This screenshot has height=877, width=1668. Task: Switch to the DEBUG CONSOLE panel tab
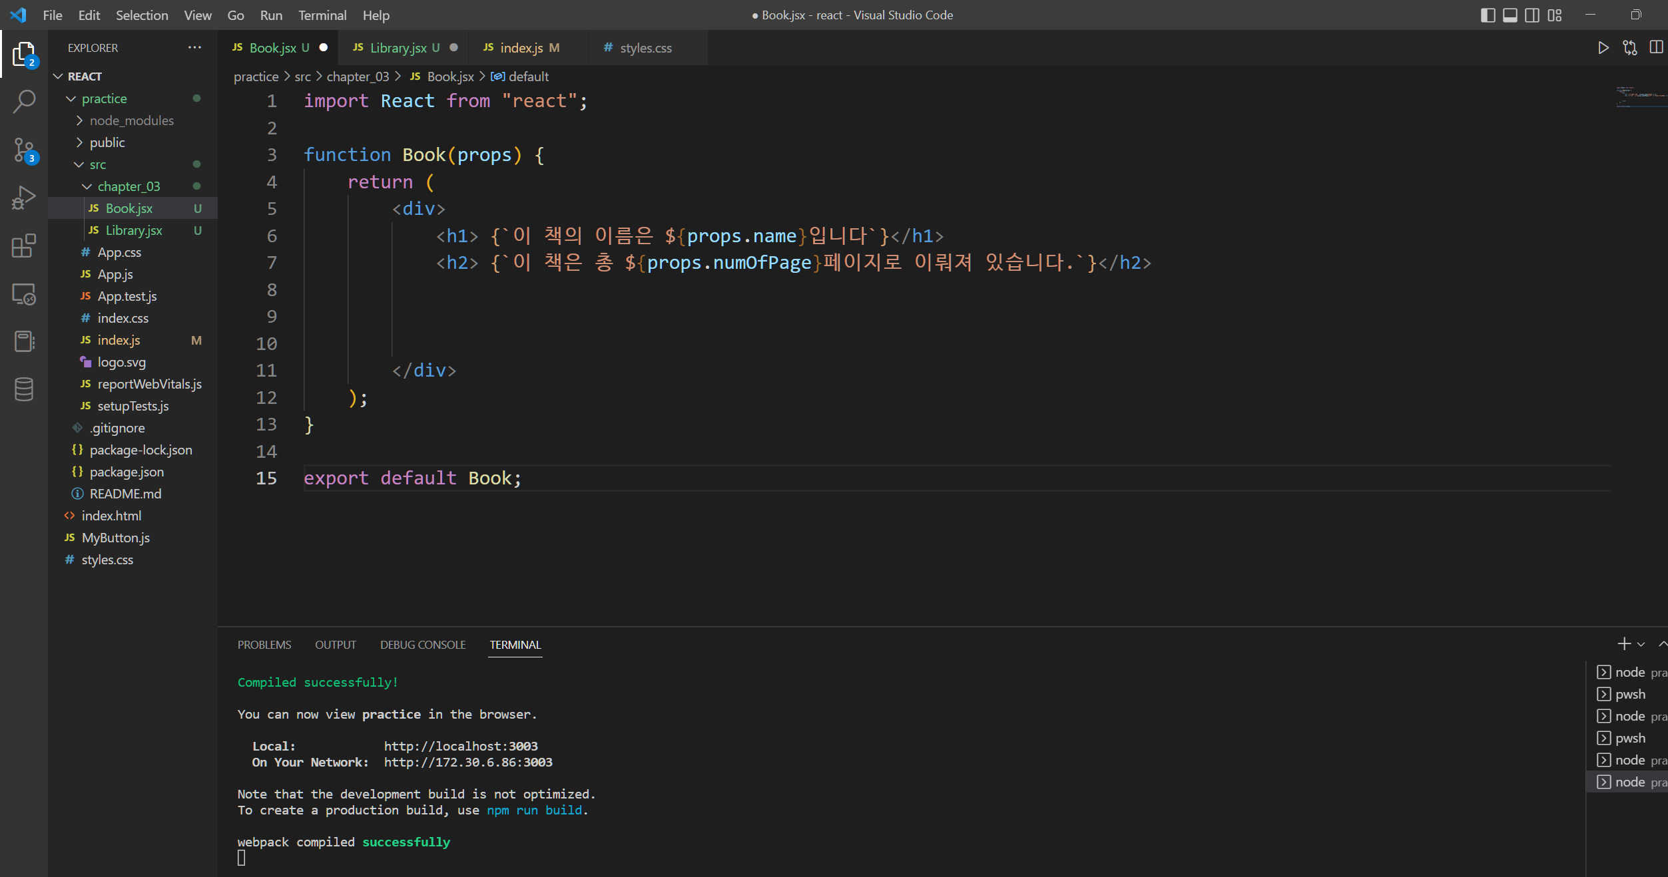(423, 645)
